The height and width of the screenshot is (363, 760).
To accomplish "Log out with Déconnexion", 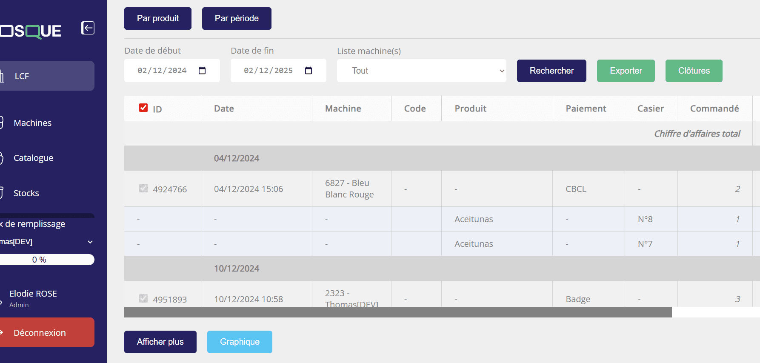I will click(47, 332).
